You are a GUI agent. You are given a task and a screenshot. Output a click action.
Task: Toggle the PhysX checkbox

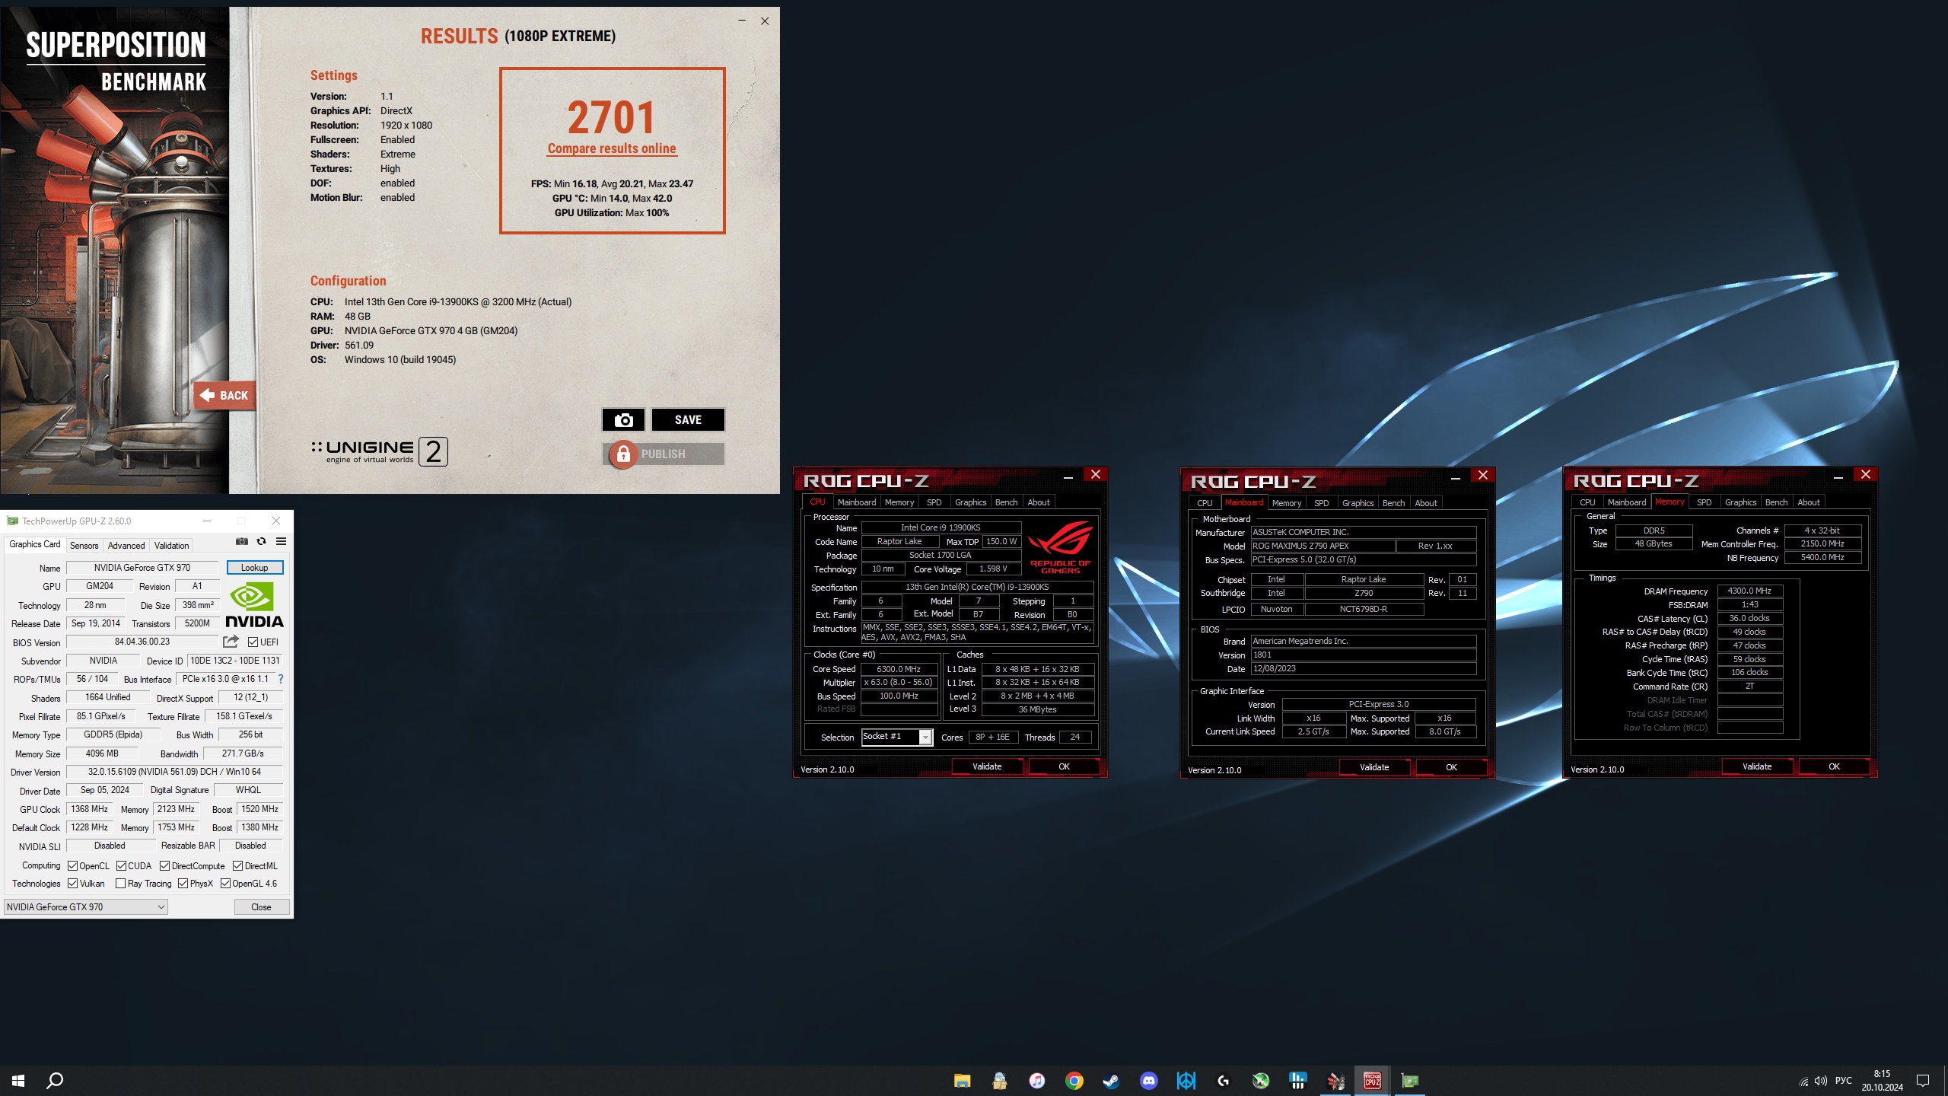pos(183,884)
